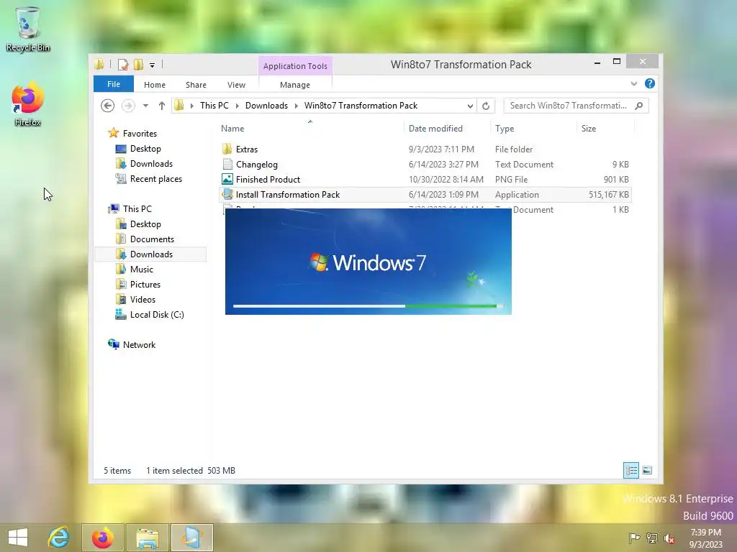Expand the ribbon with the chevron arrow
This screenshot has width=737, height=552.
pyautogui.click(x=634, y=83)
